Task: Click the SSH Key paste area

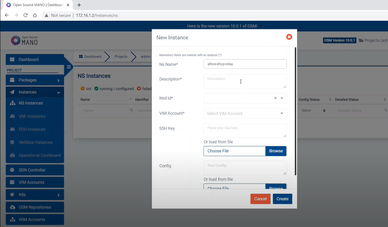Action: point(245,130)
